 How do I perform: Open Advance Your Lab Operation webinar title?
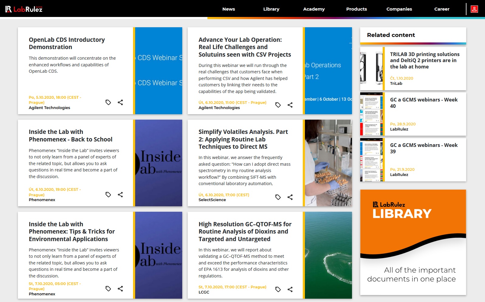(x=245, y=47)
